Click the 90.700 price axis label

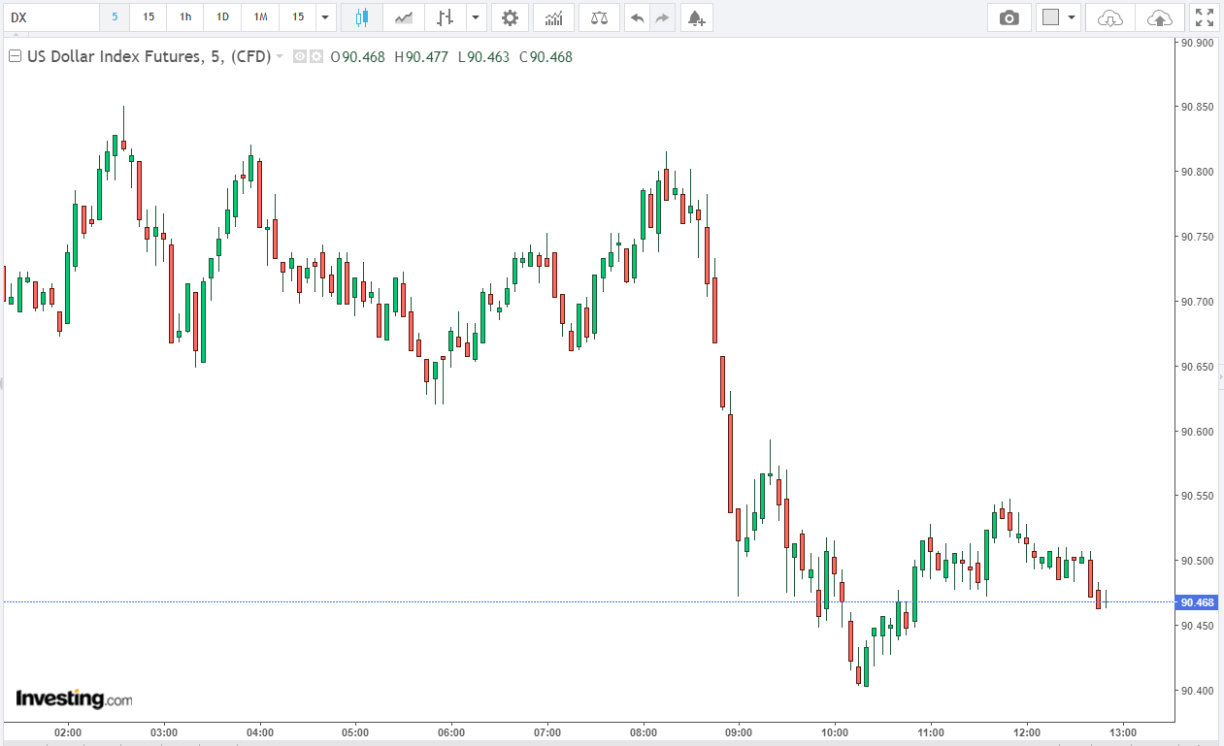click(x=1197, y=302)
